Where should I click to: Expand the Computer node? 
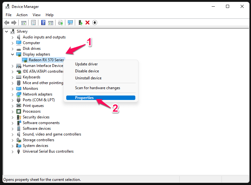click(12, 43)
